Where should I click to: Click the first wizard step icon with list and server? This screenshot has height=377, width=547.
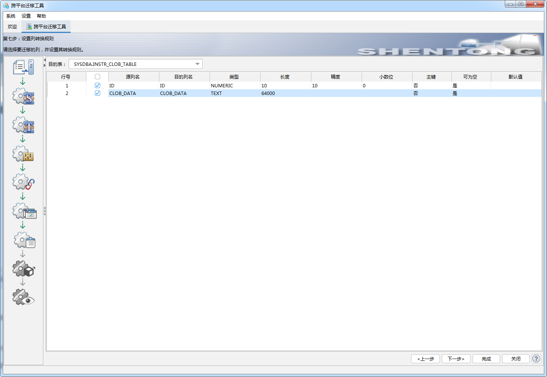(x=23, y=67)
